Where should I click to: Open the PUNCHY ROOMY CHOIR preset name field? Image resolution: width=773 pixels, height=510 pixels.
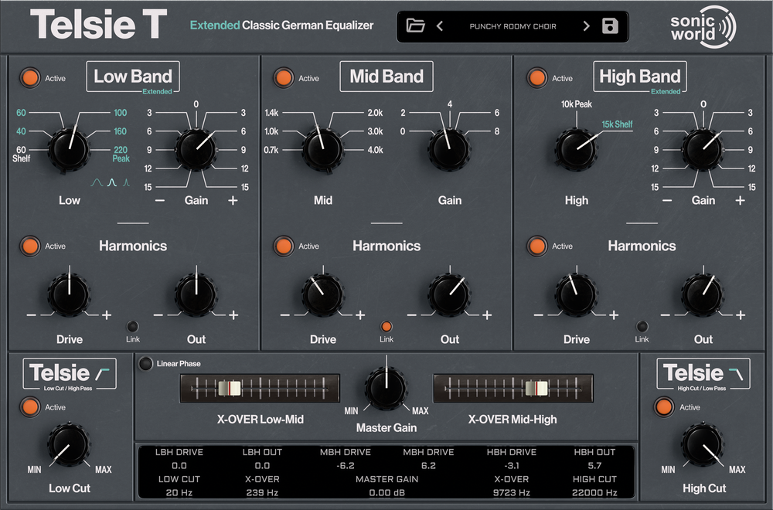pos(512,25)
